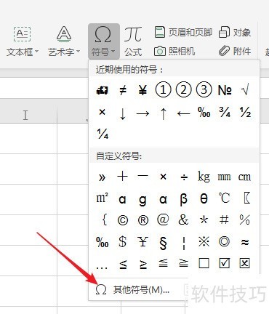Insert the crossed box ☒ symbol
The width and height of the screenshot is (269, 314).
pyautogui.click(x=244, y=263)
